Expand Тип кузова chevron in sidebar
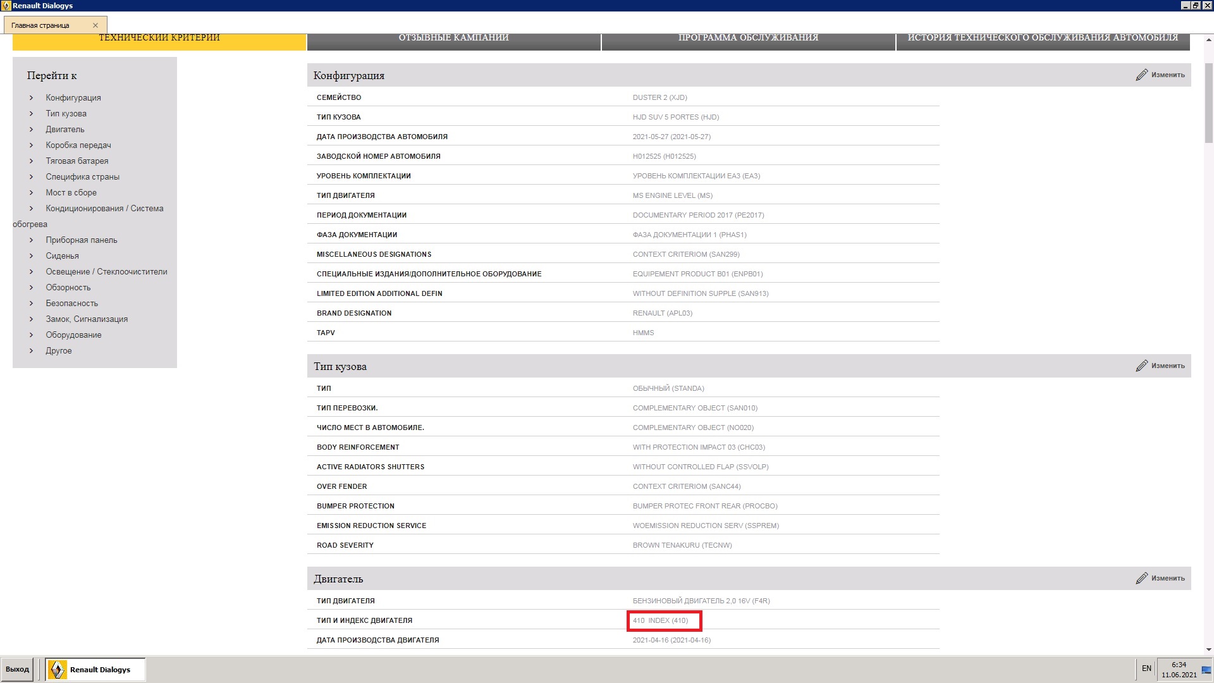Viewport: 1214px width, 683px height. click(x=31, y=113)
